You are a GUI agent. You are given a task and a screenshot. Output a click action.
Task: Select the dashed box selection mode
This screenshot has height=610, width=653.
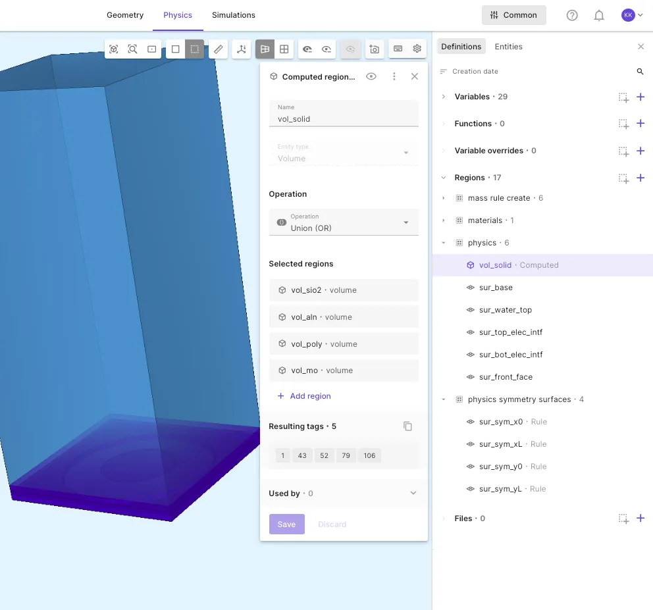(194, 49)
